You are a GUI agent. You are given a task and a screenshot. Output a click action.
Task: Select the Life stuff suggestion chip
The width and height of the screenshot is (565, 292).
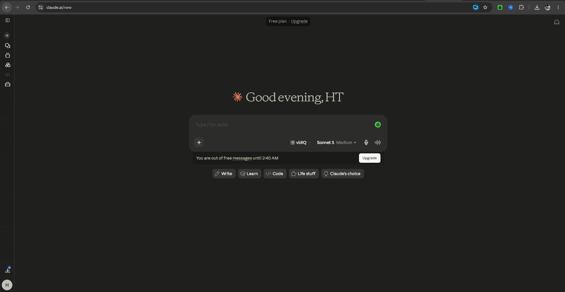point(304,174)
